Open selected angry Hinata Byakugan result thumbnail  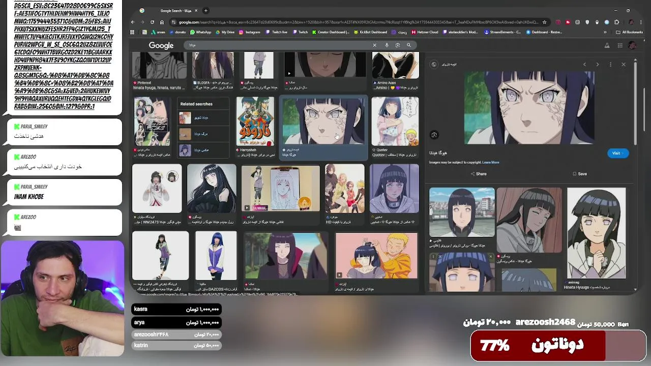click(x=323, y=122)
